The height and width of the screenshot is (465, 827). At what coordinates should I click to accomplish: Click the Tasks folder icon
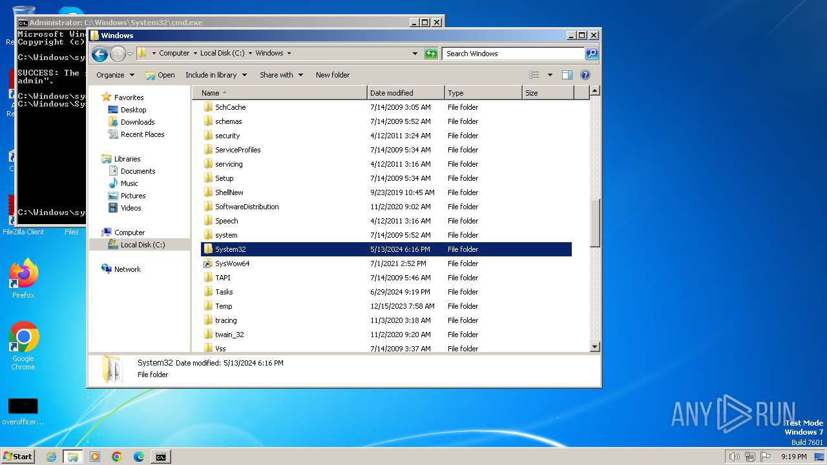pyautogui.click(x=208, y=292)
